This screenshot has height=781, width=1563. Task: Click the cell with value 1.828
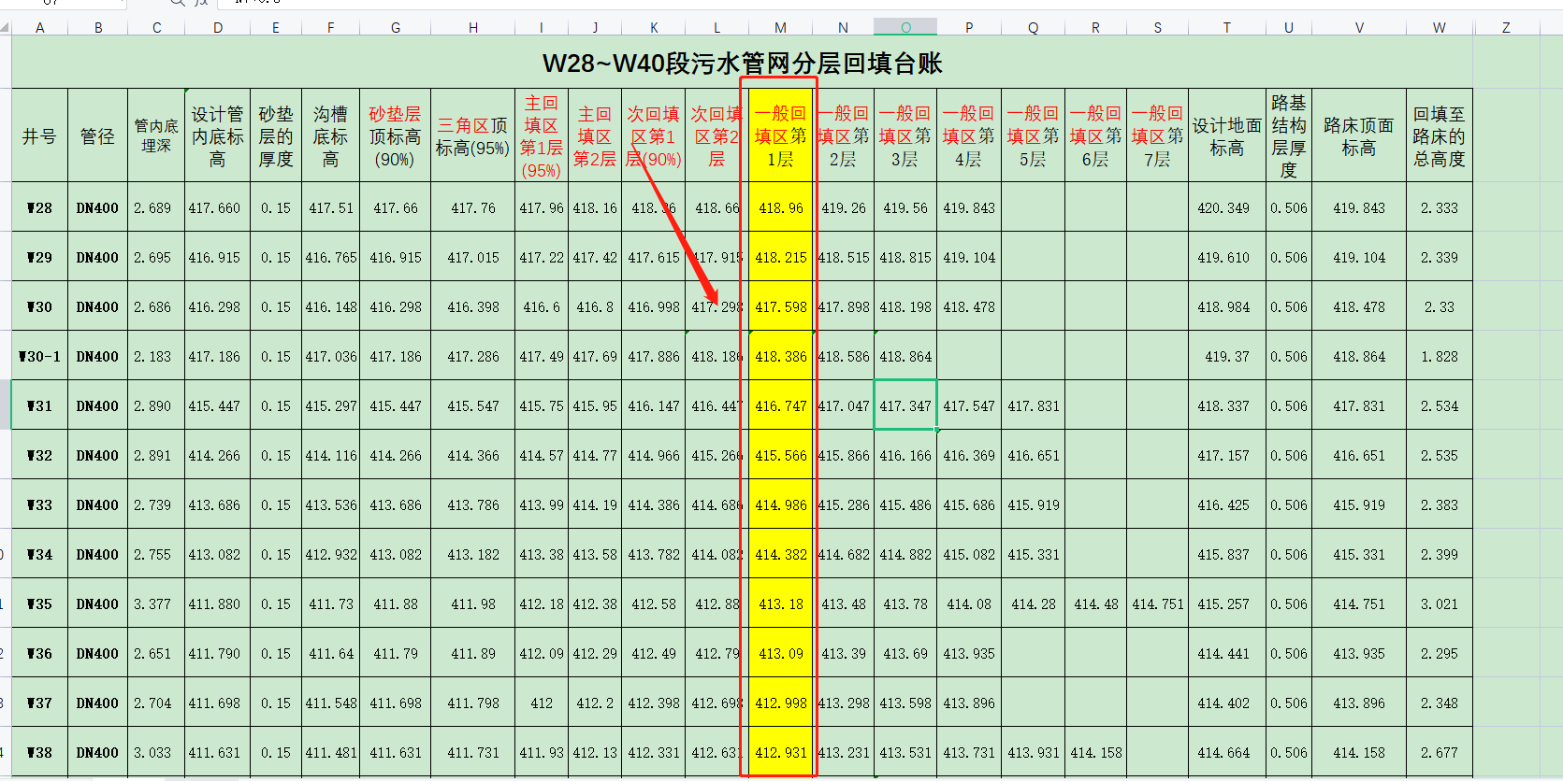pos(1439,356)
